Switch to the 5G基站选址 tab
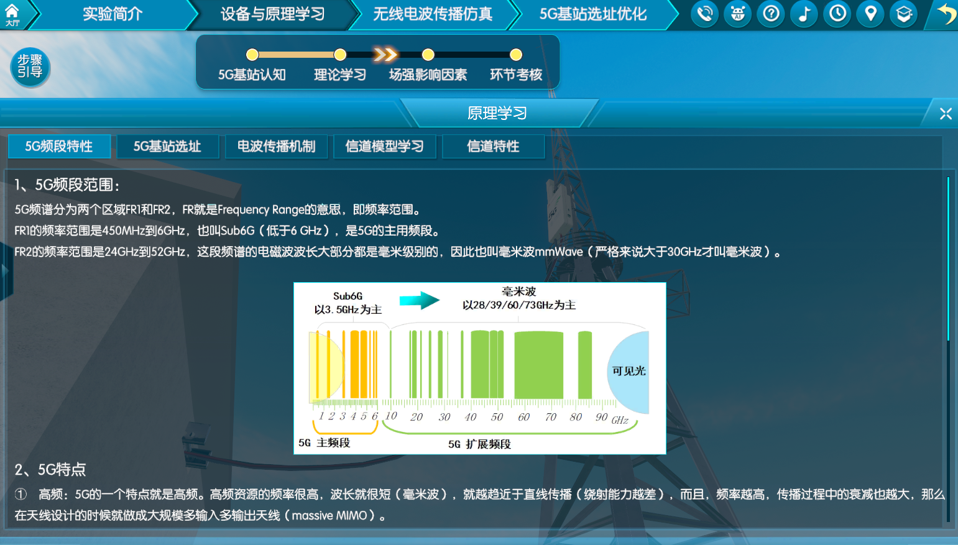The width and height of the screenshot is (958, 545). pyautogui.click(x=167, y=147)
